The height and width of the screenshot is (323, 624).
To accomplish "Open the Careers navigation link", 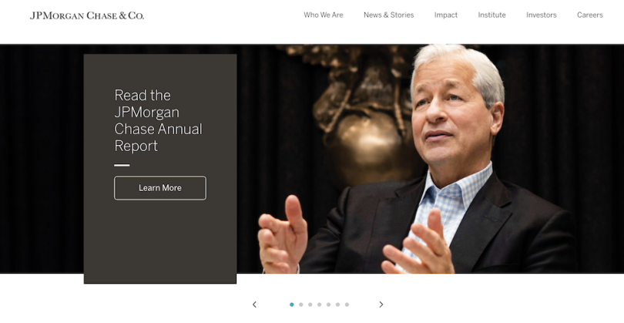I will [x=590, y=15].
